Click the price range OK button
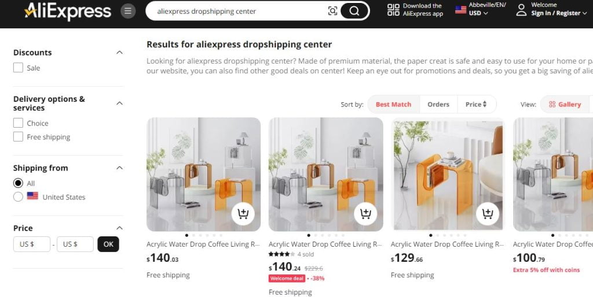 (108, 244)
